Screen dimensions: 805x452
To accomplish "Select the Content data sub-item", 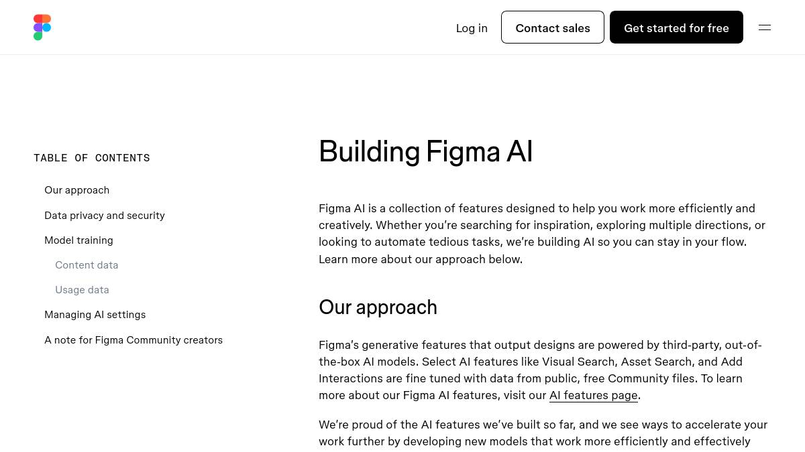I will [87, 265].
